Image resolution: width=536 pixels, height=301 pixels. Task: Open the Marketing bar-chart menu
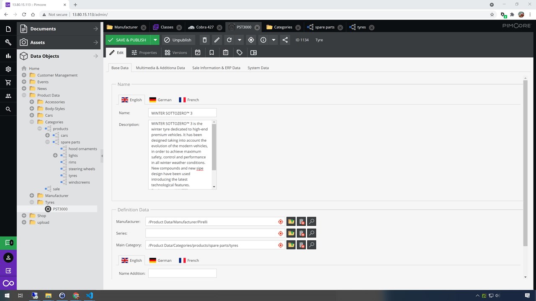8,56
